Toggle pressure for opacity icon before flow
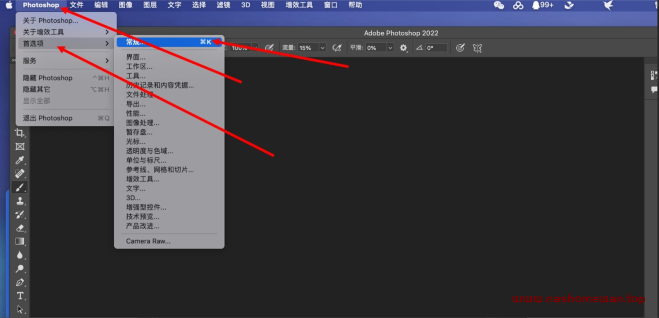This screenshot has width=659, height=318. [269, 47]
